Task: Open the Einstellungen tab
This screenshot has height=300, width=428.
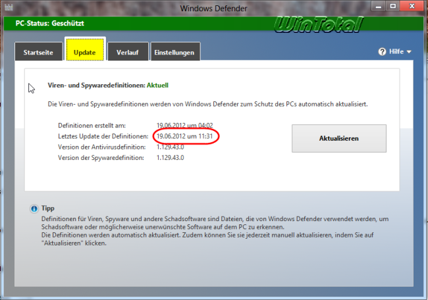Action: point(174,51)
